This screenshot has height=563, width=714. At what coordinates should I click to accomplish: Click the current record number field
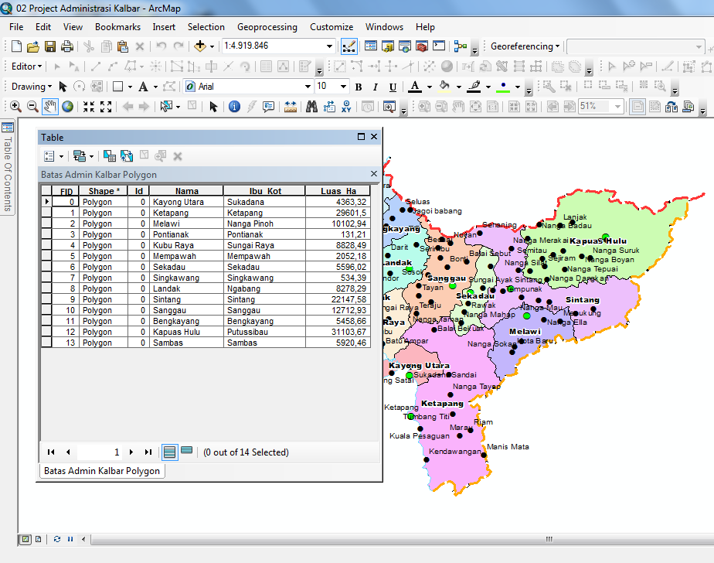pyautogui.click(x=100, y=452)
